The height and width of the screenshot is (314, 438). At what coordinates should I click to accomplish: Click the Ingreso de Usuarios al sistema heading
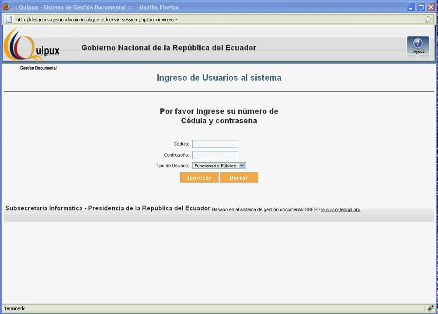pos(219,78)
